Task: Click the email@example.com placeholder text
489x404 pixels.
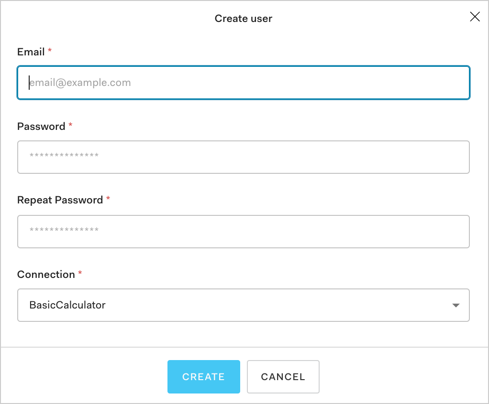Action: tap(80, 83)
